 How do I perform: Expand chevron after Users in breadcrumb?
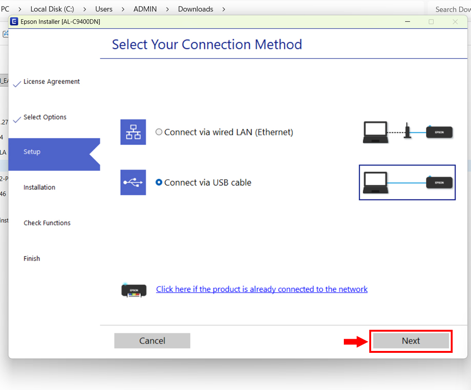click(123, 9)
